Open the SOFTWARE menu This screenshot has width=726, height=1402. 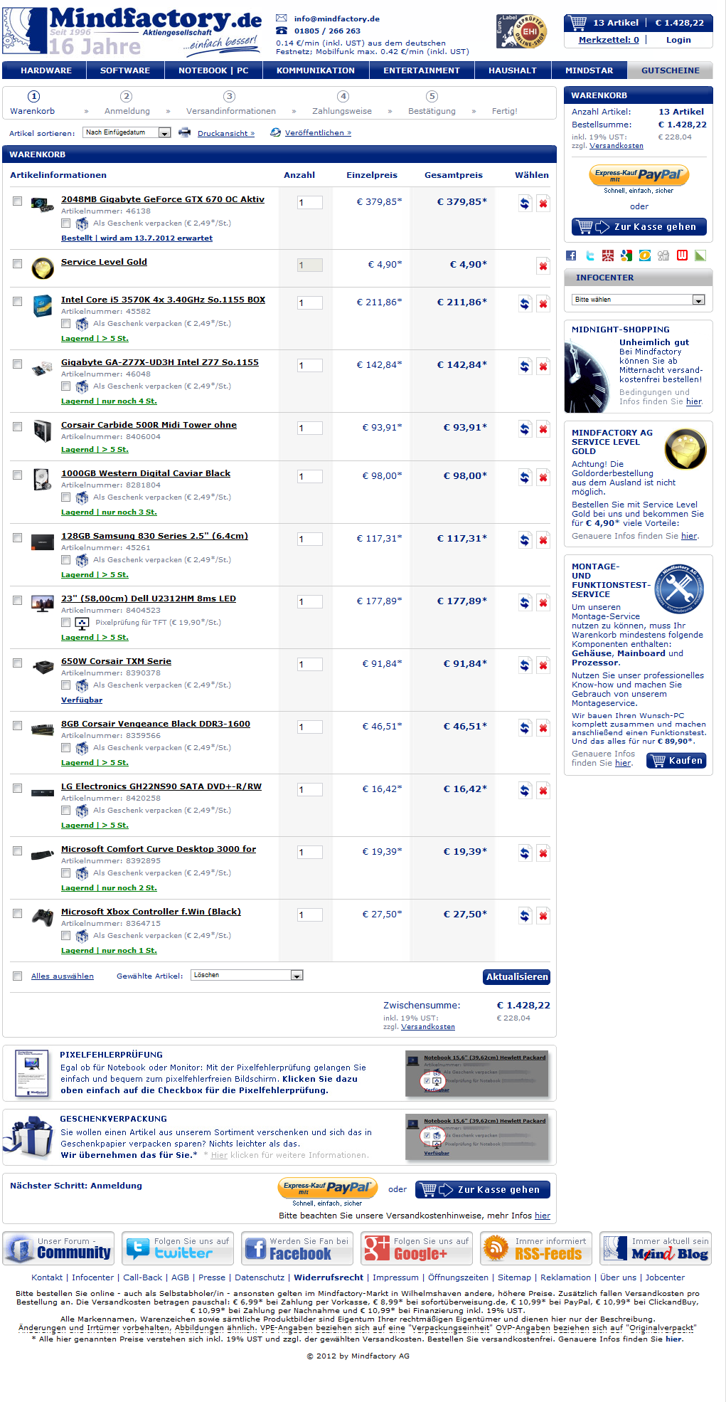tap(125, 70)
